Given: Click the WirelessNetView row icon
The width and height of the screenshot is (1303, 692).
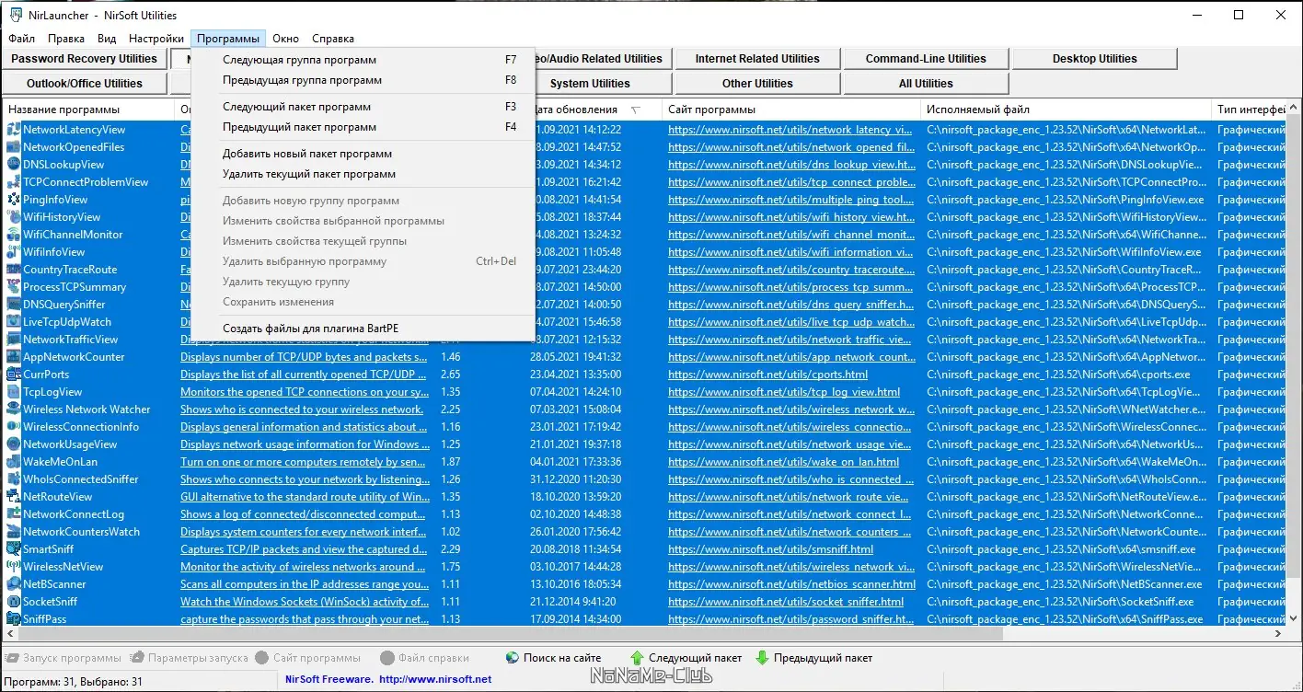Looking at the screenshot, I should pos(14,567).
